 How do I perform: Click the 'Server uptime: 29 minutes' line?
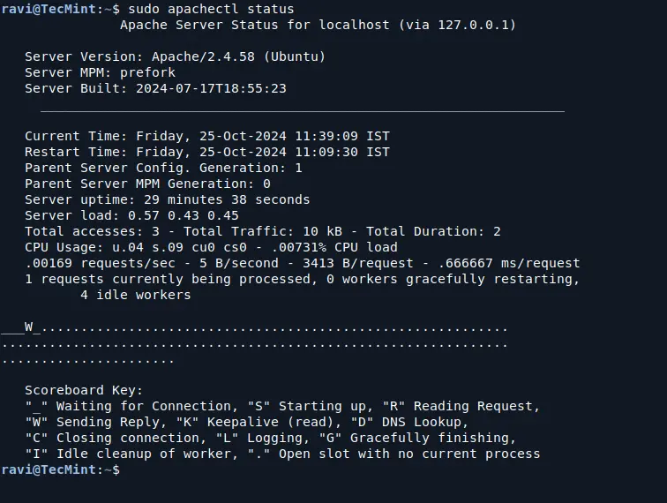167,199
